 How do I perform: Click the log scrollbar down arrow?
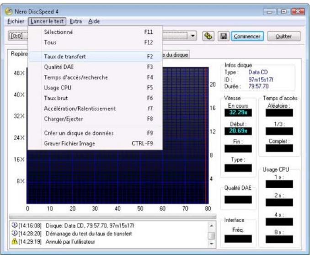[212, 243]
